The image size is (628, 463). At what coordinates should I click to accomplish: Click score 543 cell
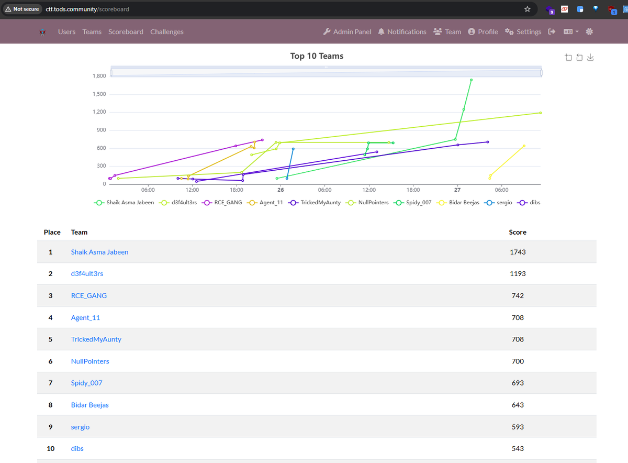coord(518,448)
